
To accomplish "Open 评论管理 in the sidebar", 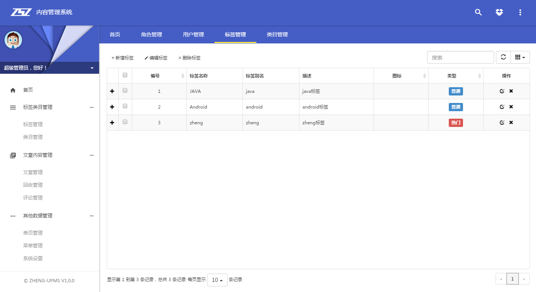I will pos(33,198).
